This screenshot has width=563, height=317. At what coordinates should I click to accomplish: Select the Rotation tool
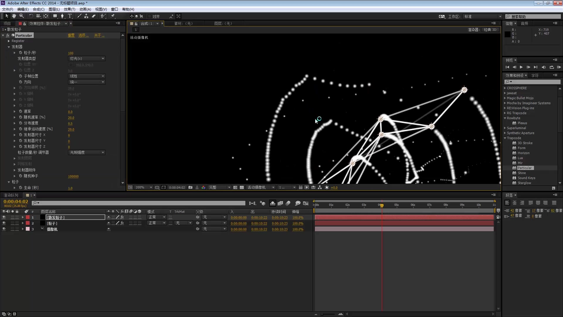click(31, 16)
